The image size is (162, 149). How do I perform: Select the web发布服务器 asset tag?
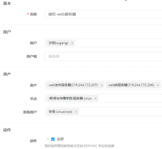coord(73,85)
